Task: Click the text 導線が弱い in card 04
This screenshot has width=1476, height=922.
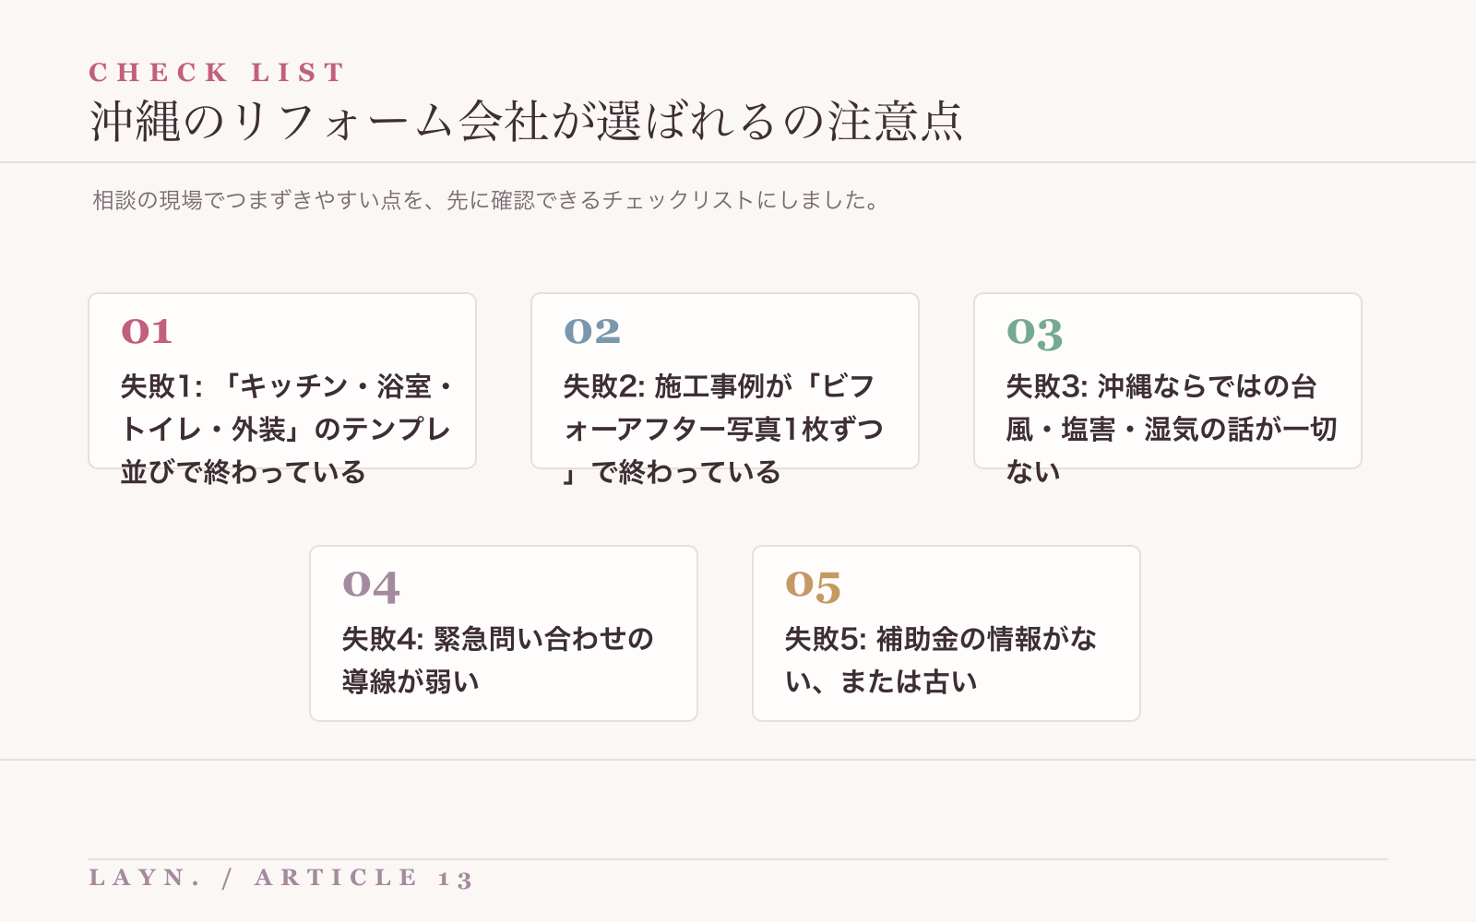Action: coord(411,681)
